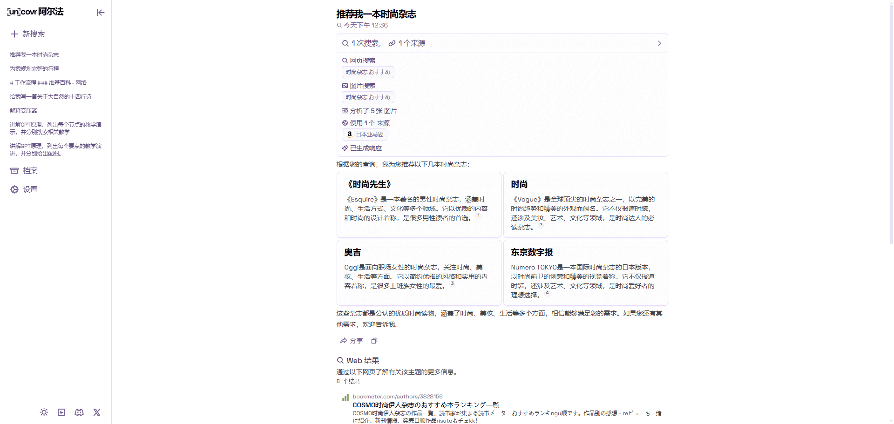Expand the search sources chevron arrow
The width and height of the screenshot is (894, 424).
659,43
